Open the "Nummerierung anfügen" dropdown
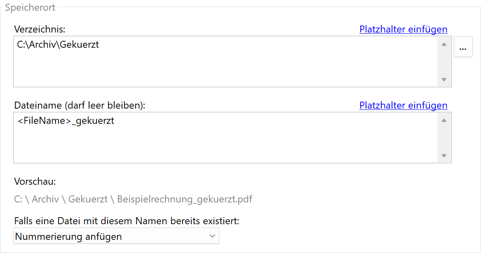The image size is (481, 253). pyautogui.click(x=116, y=236)
